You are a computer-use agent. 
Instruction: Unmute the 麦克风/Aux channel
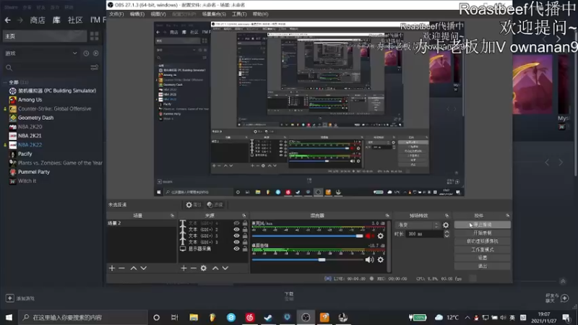(369, 236)
